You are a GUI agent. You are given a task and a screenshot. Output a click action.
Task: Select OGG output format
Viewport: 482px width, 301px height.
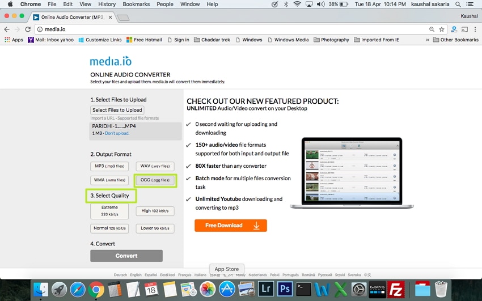(155, 180)
